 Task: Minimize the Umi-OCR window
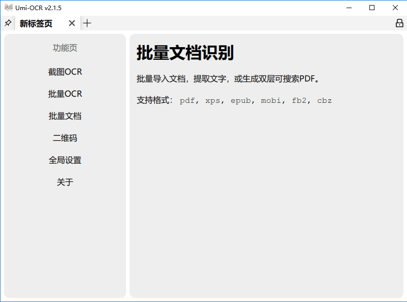(349, 8)
